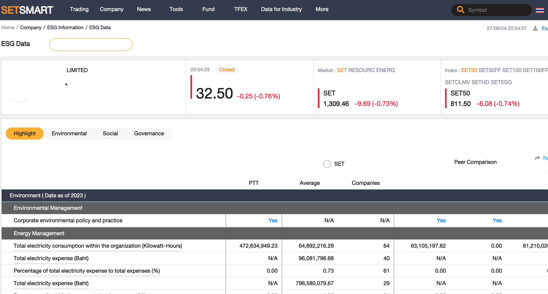Click the ESG Data breadcrumb link
The image size is (548, 294).
(100, 28)
